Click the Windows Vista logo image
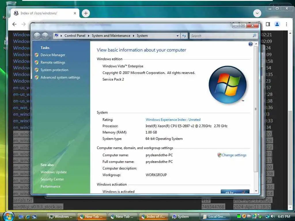295x221 pixels. pyautogui.click(x=228, y=85)
